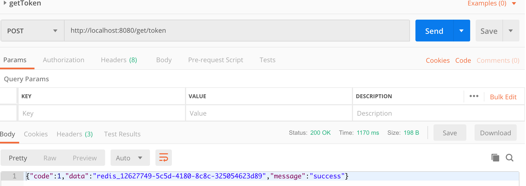
Task: Select the Preview response view
Action: [85, 158]
